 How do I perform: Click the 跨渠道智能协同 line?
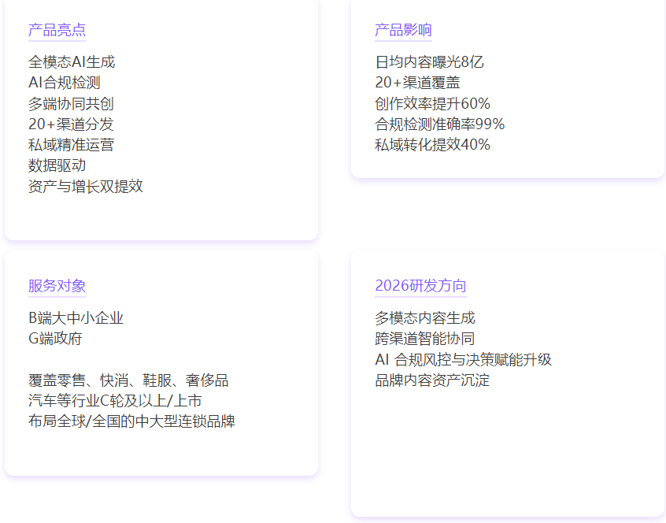425,339
